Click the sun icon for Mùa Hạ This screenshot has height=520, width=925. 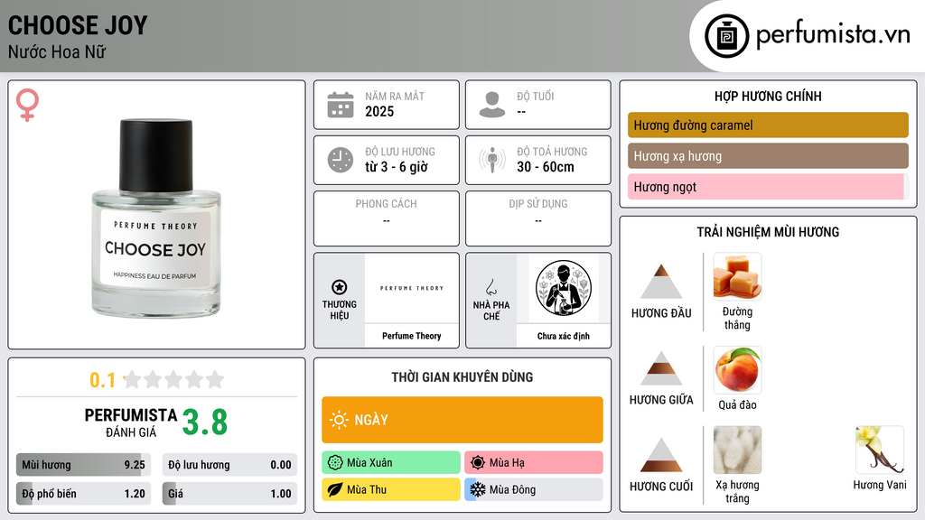coord(478,463)
